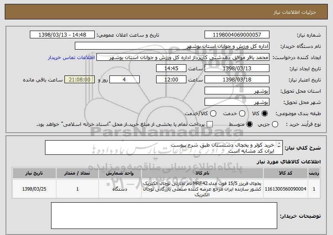Select the جزیی purchase type radio

(275, 124)
